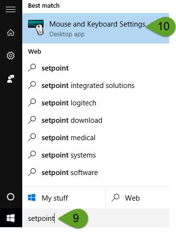Viewport: 176px width, 233px height.
Task: Select 'setpoint medical' web suggestion
Action: [96, 138]
